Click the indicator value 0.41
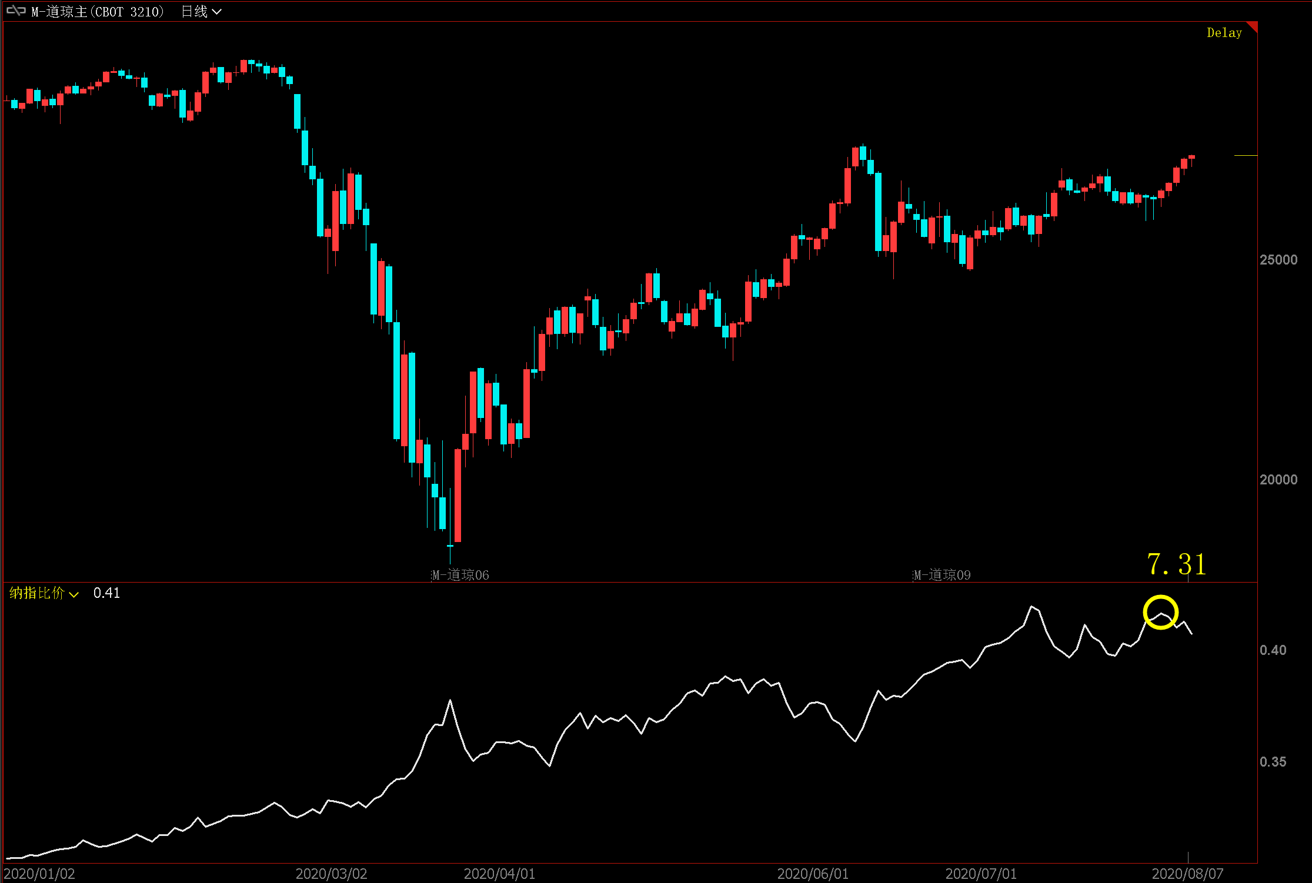Viewport: 1312px width, 883px height. click(106, 593)
